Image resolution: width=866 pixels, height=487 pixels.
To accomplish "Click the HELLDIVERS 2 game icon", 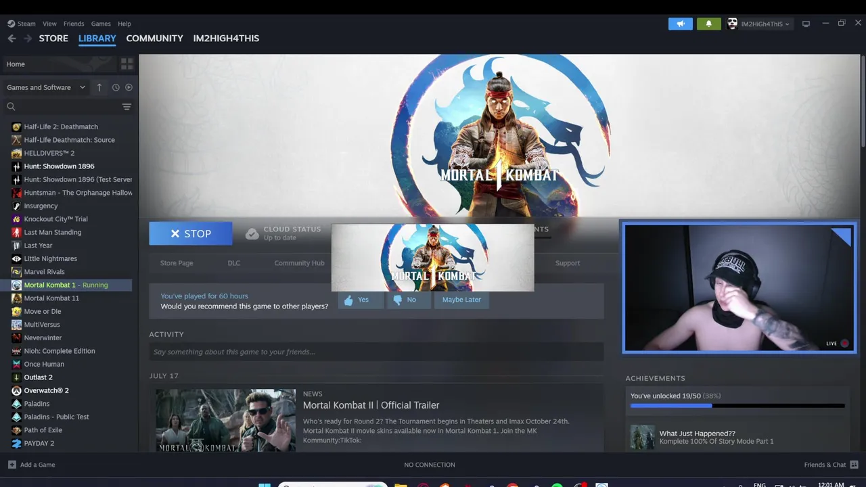I will coord(16,153).
